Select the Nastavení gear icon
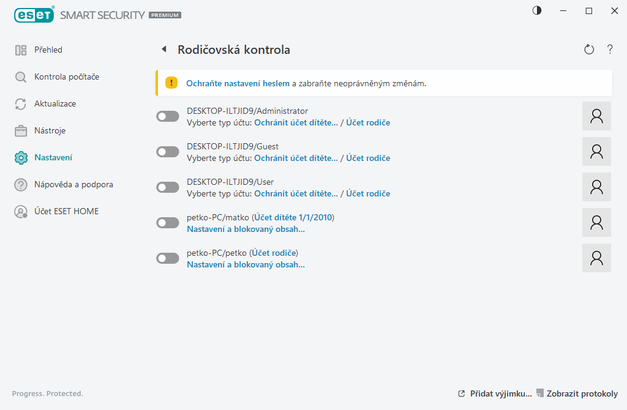The image size is (627, 410). coord(20,157)
